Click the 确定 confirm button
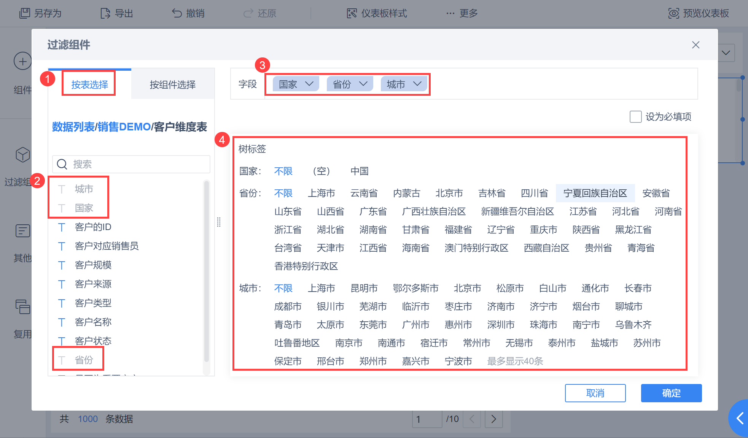This screenshot has width=748, height=438. pyautogui.click(x=671, y=393)
